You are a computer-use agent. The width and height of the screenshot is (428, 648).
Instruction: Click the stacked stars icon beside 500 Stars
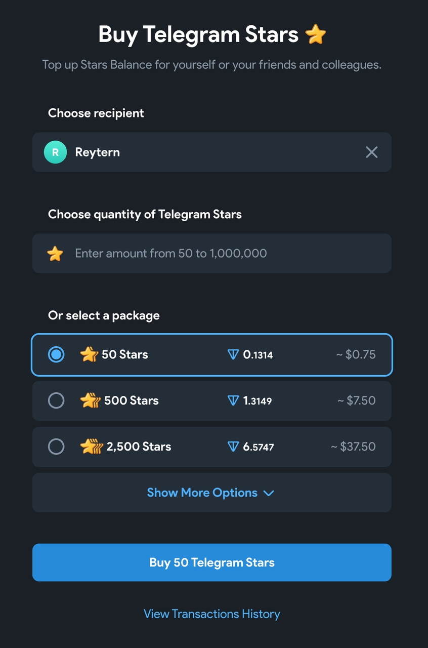click(x=90, y=400)
